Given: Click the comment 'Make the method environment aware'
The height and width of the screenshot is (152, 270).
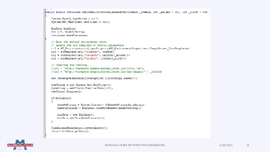Looking at the screenshot, I should [x=79, y=42].
